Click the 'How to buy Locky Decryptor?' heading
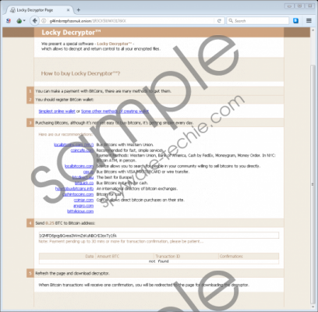The height and width of the screenshot is (312, 318). click(80, 73)
